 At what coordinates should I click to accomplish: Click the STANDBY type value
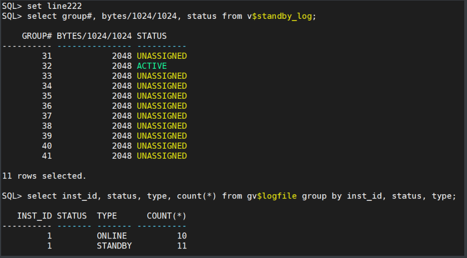pyautogui.click(x=114, y=246)
